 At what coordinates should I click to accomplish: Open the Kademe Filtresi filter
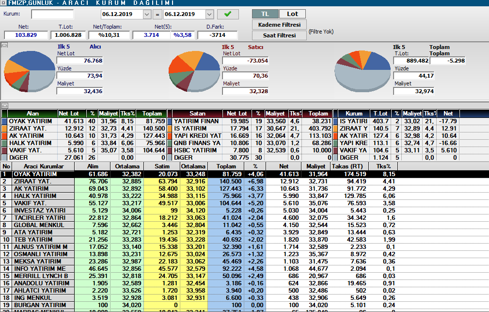279,25
